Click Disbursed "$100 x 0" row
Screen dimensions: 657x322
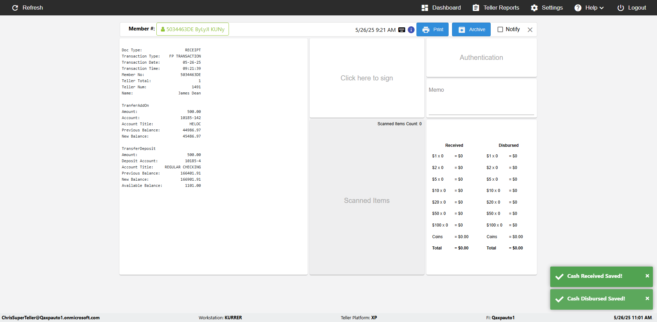pos(502,225)
